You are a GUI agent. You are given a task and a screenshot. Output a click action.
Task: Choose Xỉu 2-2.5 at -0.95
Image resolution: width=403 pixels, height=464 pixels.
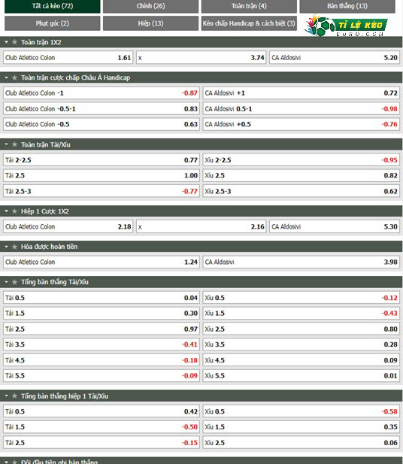(301, 160)
